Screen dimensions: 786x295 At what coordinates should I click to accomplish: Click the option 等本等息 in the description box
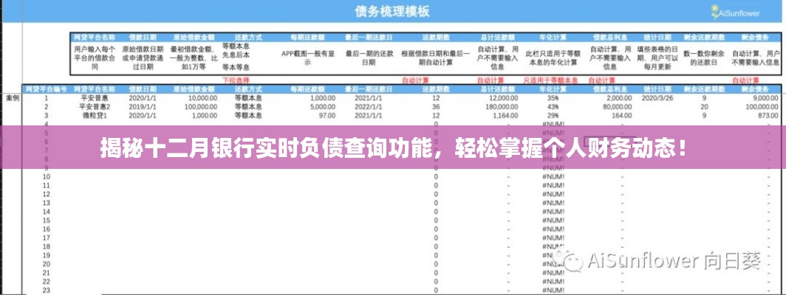[236, 66]
